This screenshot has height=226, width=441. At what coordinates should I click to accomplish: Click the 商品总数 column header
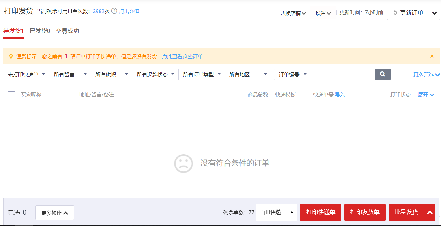[x=258, y=95]
